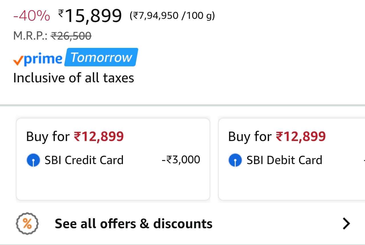Tap the ₹7,94,950 per 100 g unit price

click(172, 16)
